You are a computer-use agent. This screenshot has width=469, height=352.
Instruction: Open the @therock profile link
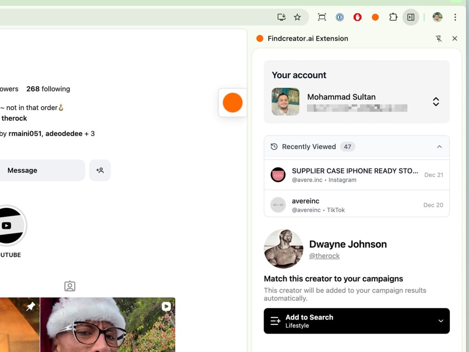(324, 256)
